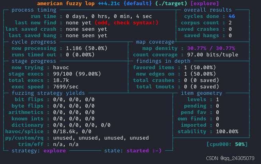Click the '{default}' label in title
The image size is (261, 164).
point(138,4)
